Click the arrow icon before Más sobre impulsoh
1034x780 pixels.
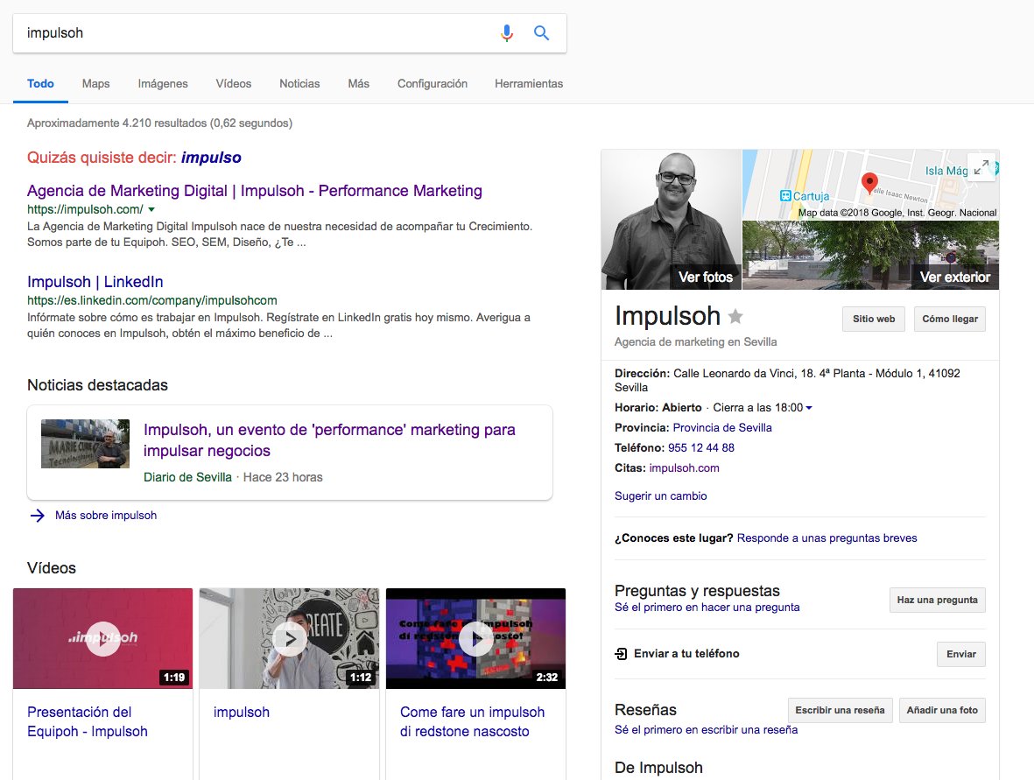[x=38, y=516]
